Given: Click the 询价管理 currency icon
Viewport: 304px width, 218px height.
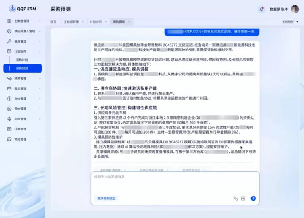Looking at the screenshot, I should pyautogui.click(x=9, y=98).
